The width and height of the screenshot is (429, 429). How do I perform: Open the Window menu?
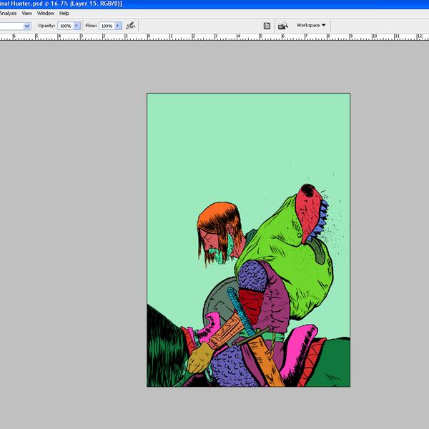pos(46,13)
